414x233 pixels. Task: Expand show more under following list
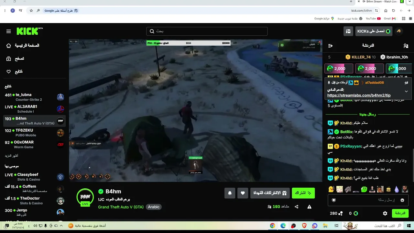point(11,156)
